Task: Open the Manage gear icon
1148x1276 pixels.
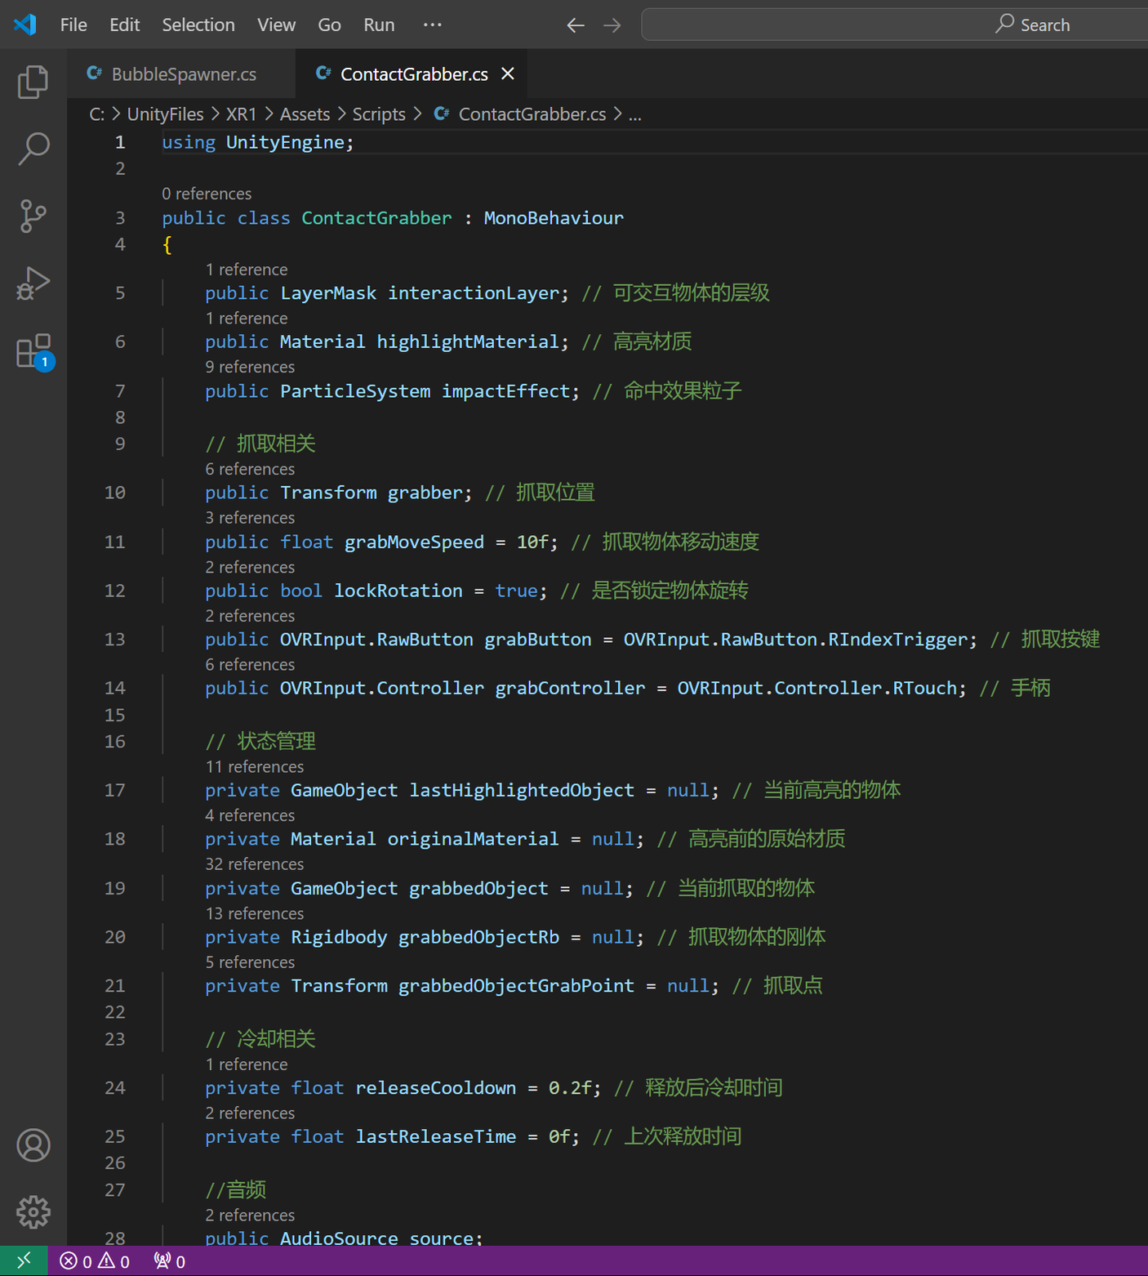Action: (x=33, y=1212)
